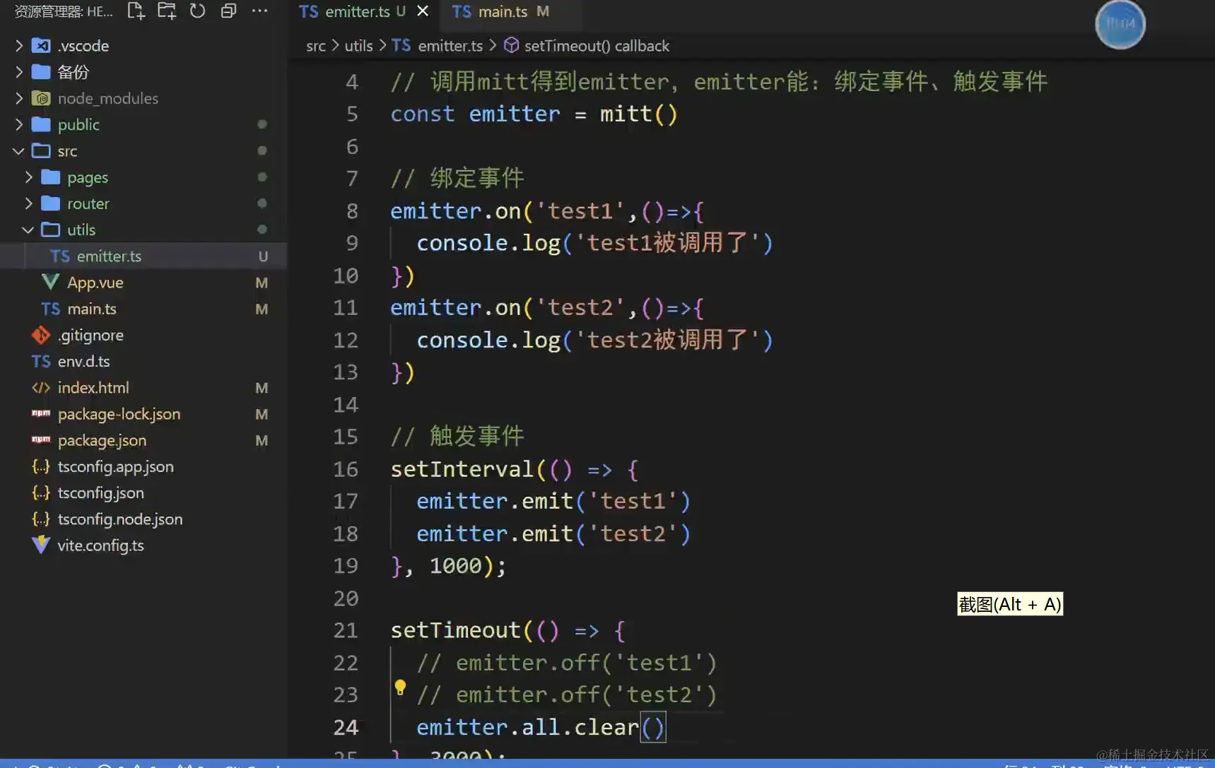Click the TS icon beside env.d.ts
Screen dimensions: 1215x768
pyautogui.click(x=41, y=361)
